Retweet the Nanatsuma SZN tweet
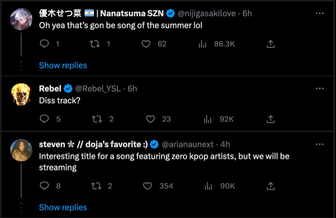Viewport: 336px width, 218px height. [95, 44]
